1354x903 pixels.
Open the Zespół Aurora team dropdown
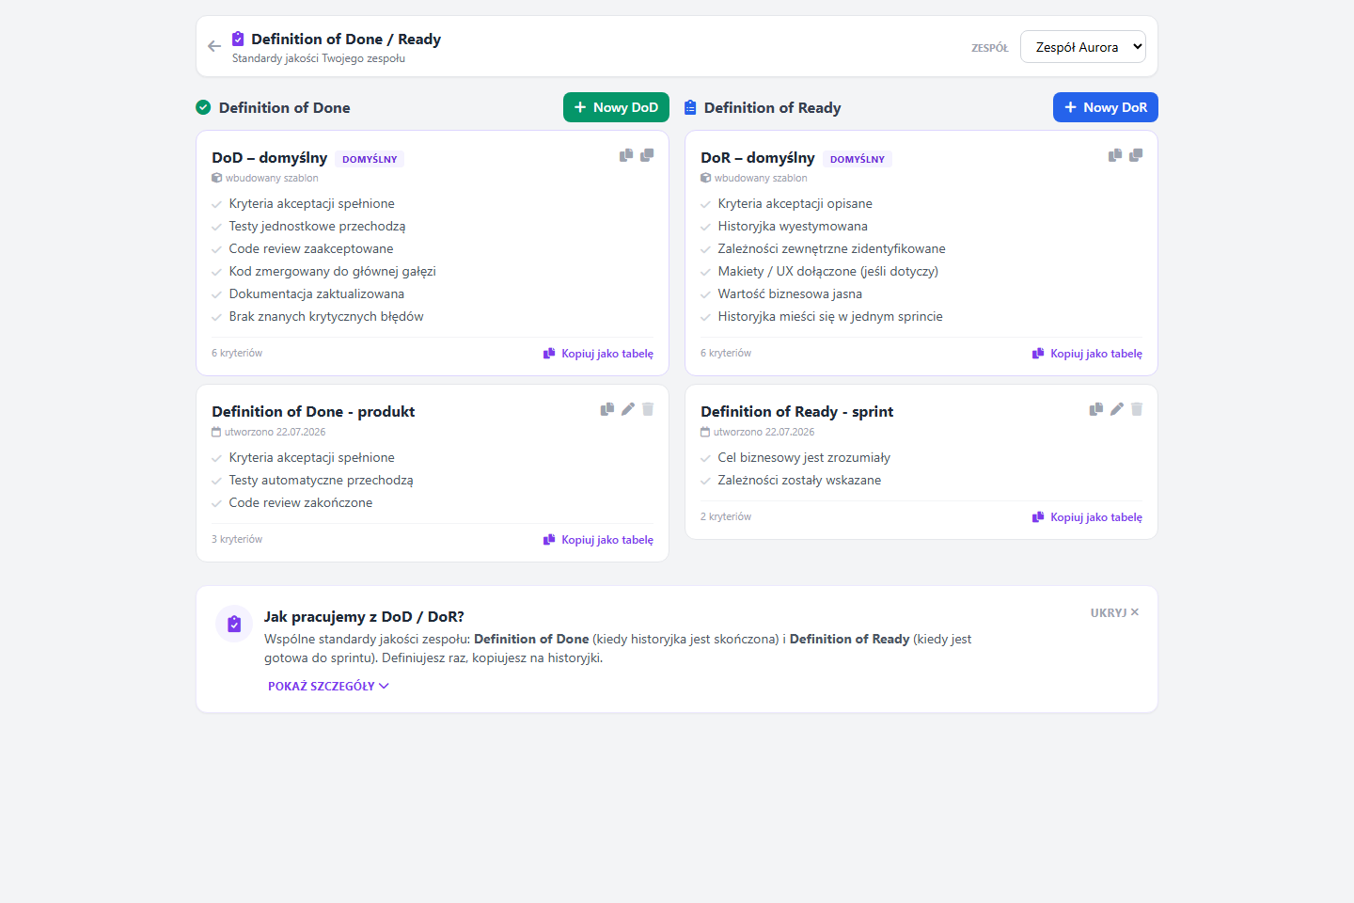click(1083, 47)
